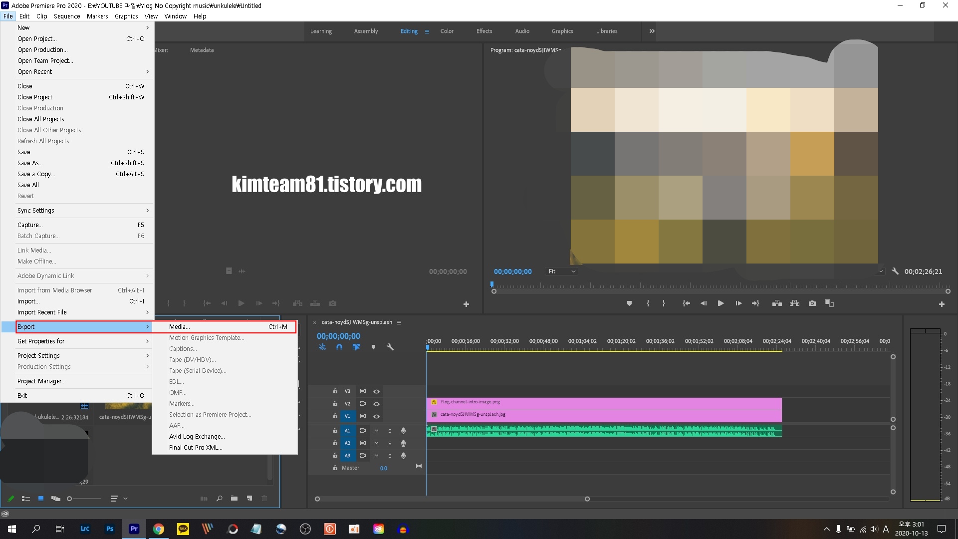The width and height of the screenshot is (958, 539).
Task: Toggle timeline Snap magnet icon
Action: (339, 347)
